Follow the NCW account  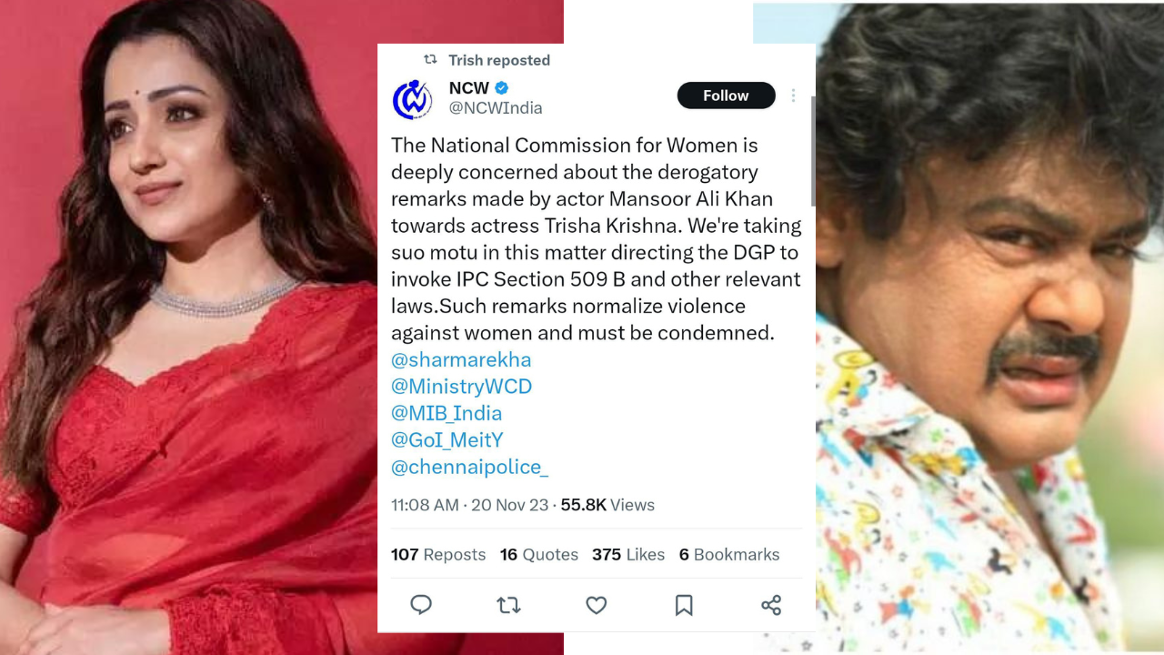726,96
